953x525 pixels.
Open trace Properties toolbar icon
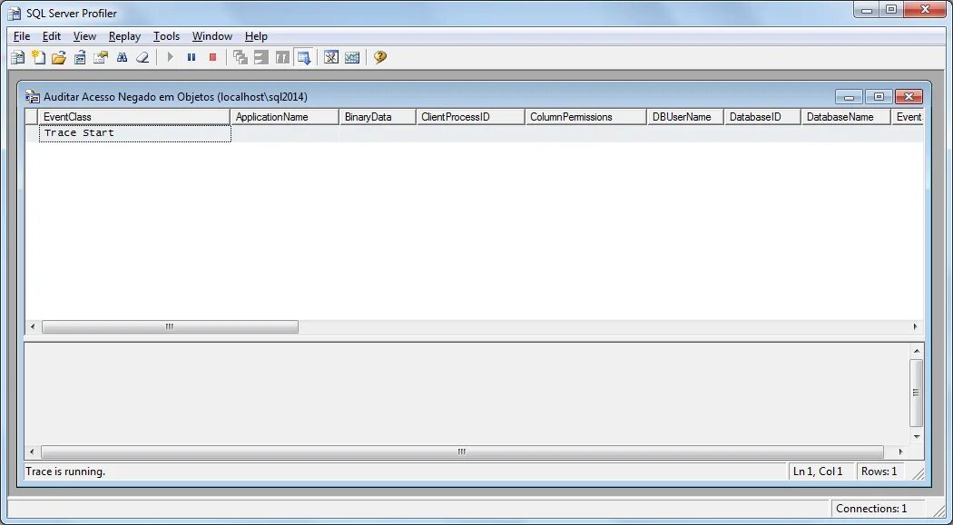[x=100, y=58]
